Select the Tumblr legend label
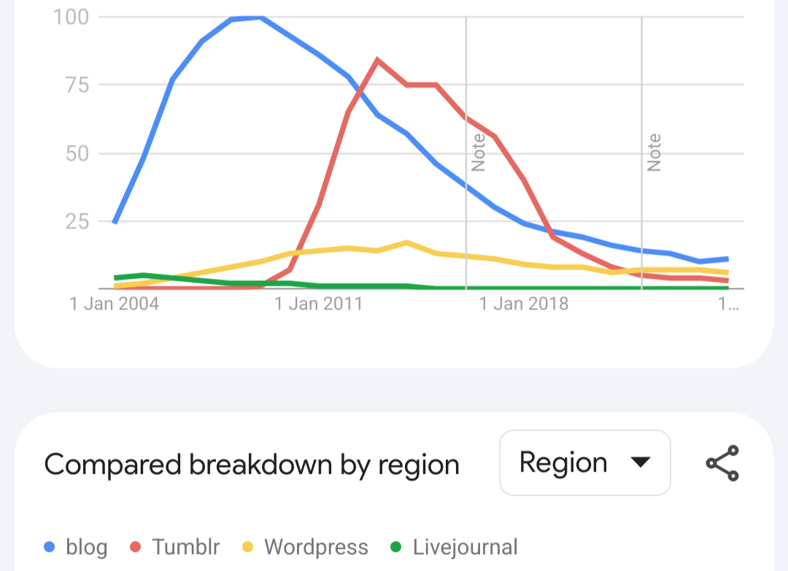This screenshot has width=788, height=571. pos(185,547)
